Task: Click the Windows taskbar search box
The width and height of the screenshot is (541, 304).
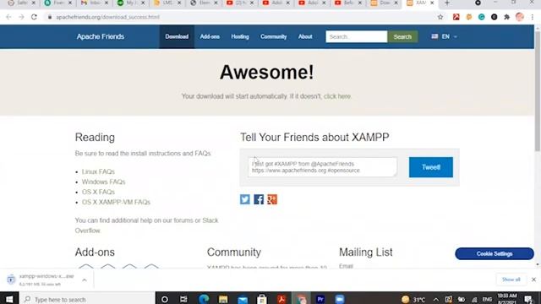Action: point(87,299)
